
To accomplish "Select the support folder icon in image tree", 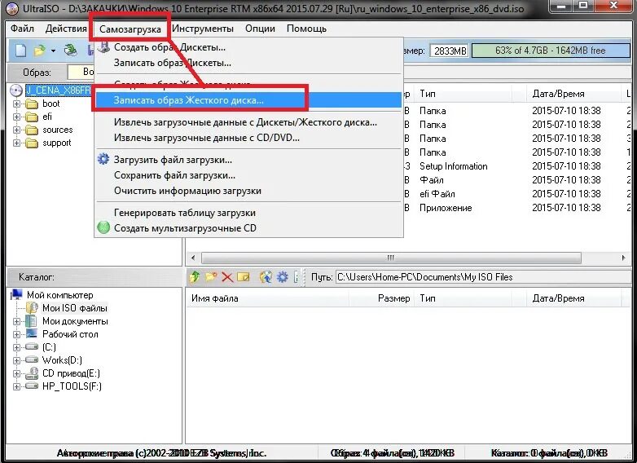I will [x=31, y=143].
